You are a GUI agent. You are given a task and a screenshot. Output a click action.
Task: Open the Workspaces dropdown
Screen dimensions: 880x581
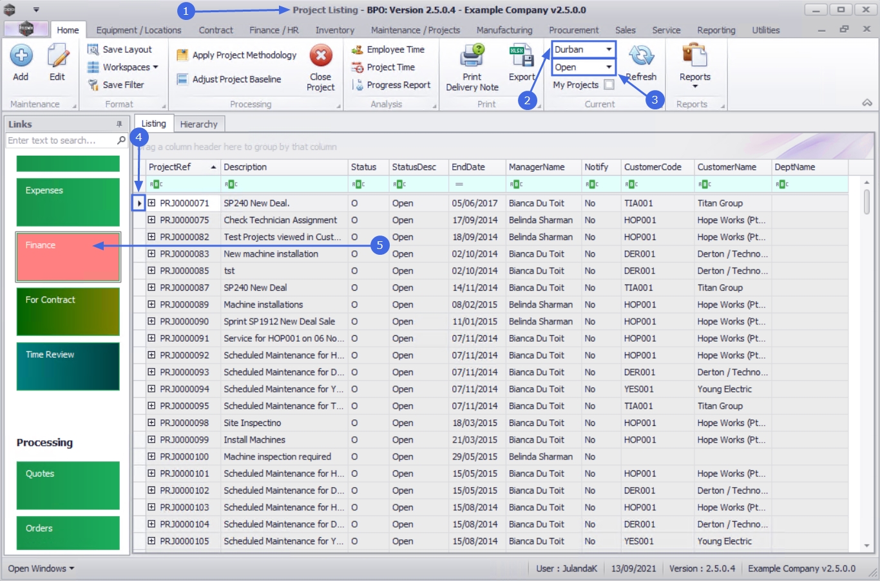pos(126,67)
